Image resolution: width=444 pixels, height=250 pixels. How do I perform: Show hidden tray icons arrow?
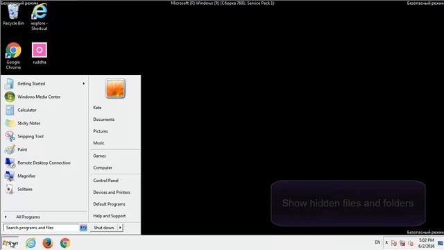tap(386, 242)
